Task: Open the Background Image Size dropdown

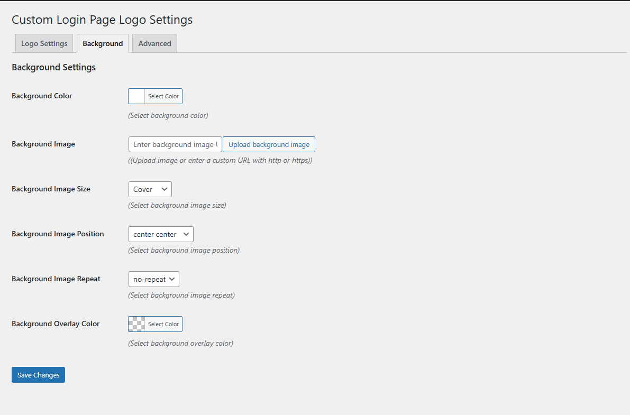Action: click(150, 189)
